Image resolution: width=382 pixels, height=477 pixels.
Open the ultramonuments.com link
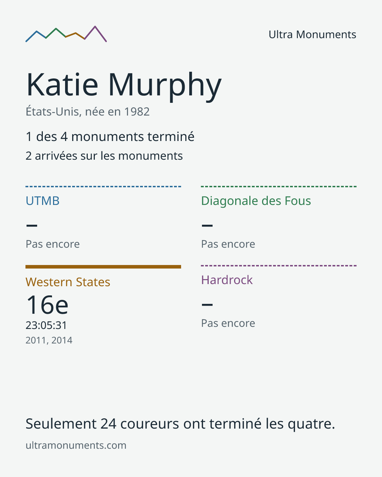pos(76,445)
